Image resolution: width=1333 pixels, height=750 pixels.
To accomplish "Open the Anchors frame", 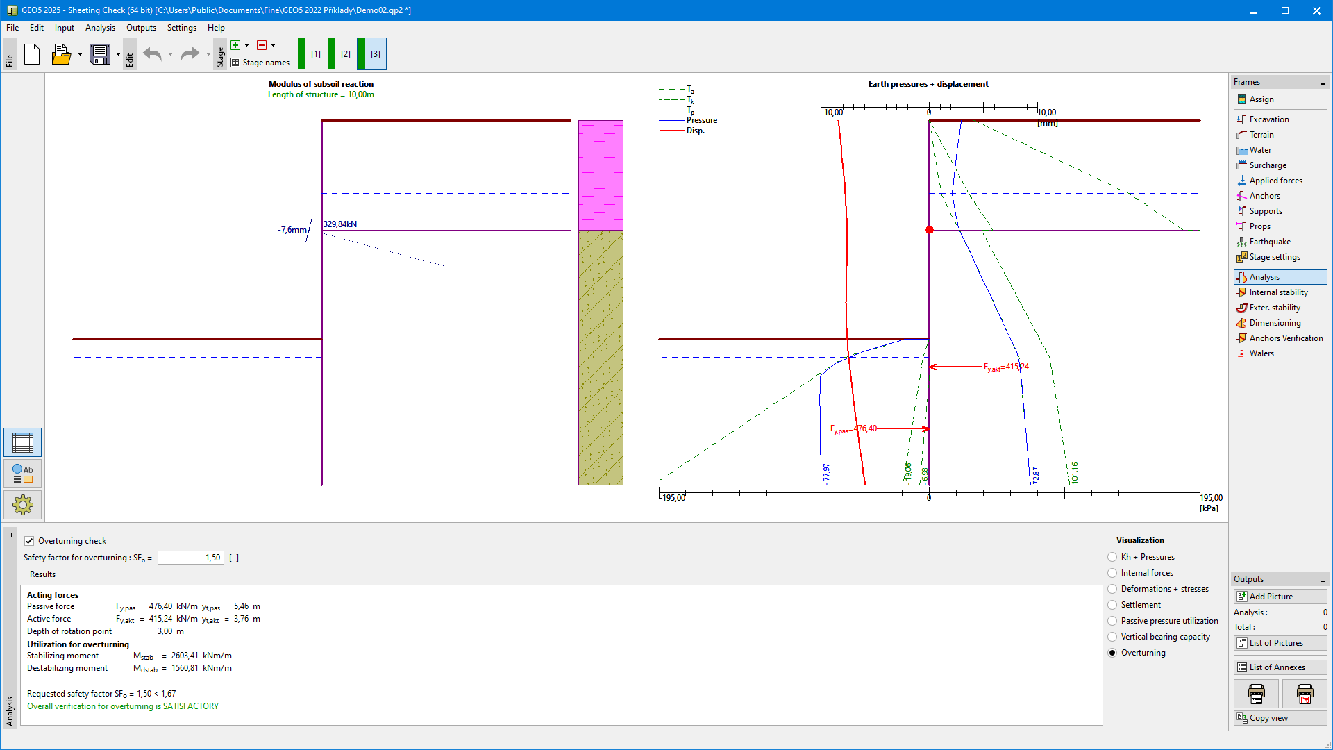I will pyautogui.click(x=1264, y=196).
